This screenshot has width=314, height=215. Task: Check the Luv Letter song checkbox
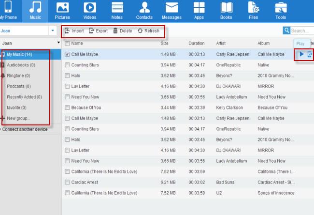coord(67,86)
